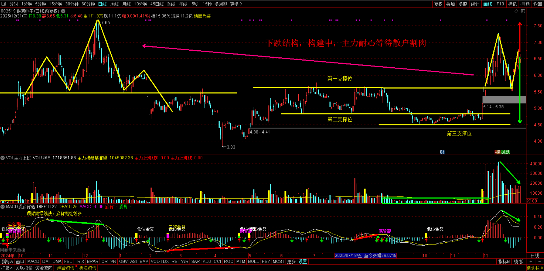544x271 pixels.
Task: Open the 多周期 multi-period view
Action: (x=221, y=4)
